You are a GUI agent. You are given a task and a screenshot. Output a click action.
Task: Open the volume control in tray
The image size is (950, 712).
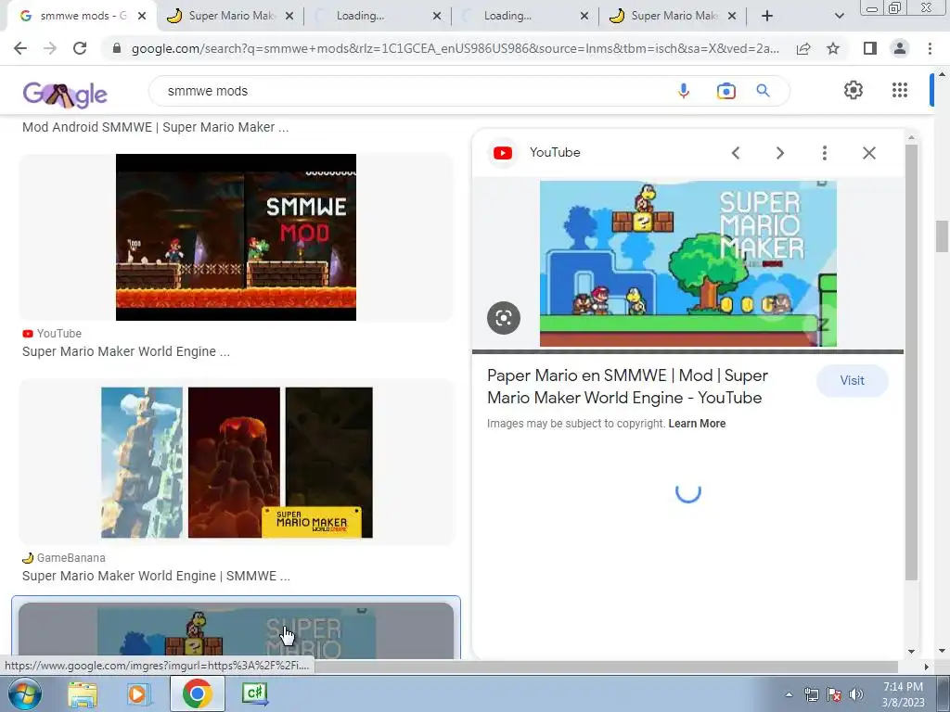pyautogui.click(x=855, y=694)
